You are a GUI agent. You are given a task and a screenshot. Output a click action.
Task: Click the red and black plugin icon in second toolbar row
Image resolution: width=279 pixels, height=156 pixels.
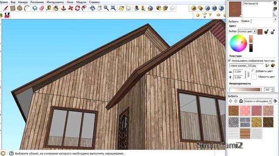point(7,15)
